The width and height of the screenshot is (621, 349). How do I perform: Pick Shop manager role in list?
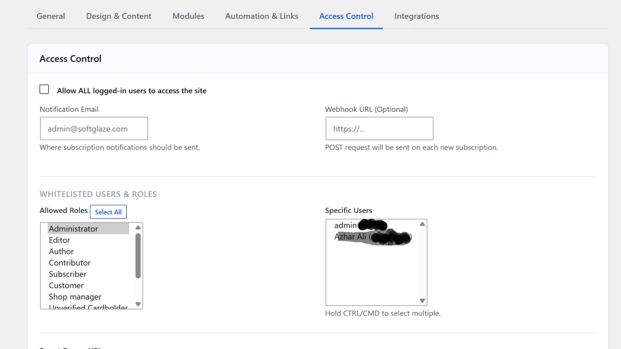(88, 297)
